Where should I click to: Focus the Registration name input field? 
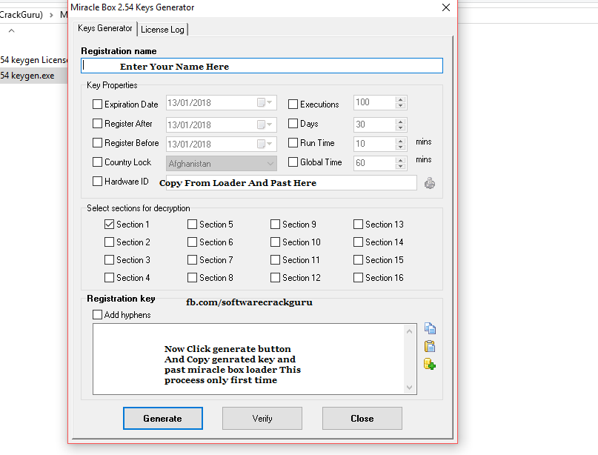coord(262,66)
